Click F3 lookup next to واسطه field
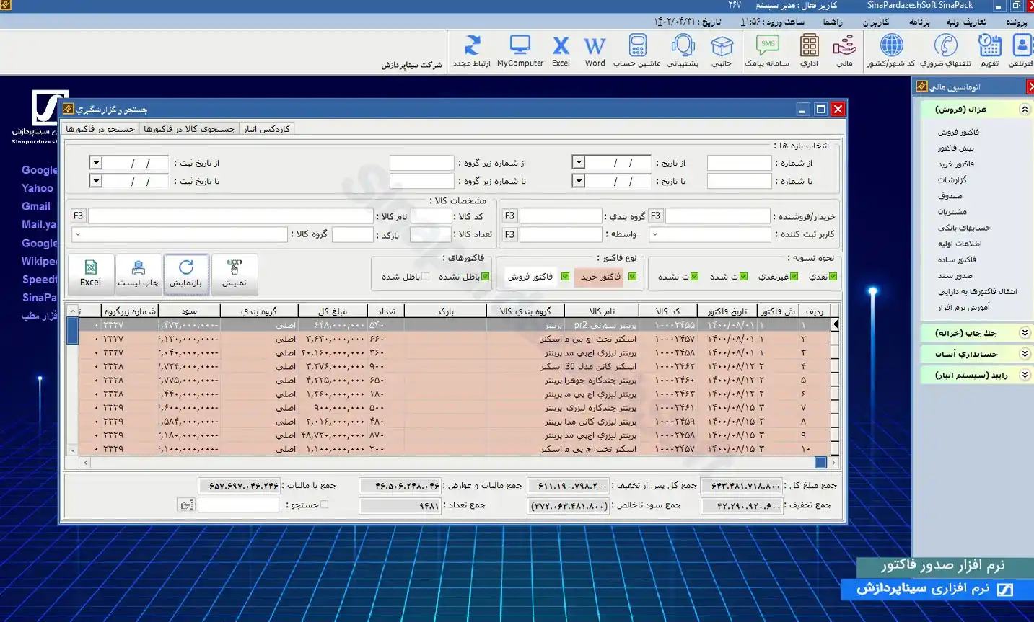Screen dimensions: 1034x622 (x=509, y=234)
